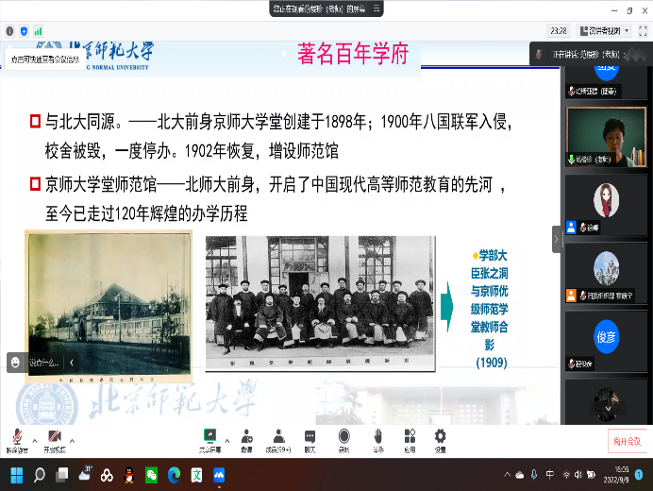Viewport: 653px width, 491px height.
Task: Open WeChat from the Windows taskbar
Action: [x=151, y=475]
